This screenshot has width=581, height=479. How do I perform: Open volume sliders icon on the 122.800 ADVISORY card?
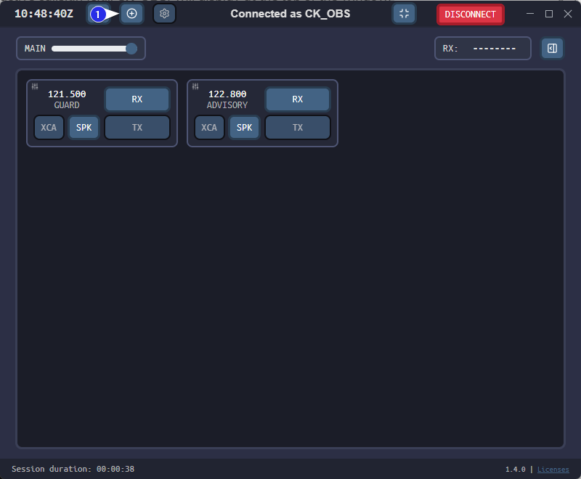coord(195,86)
